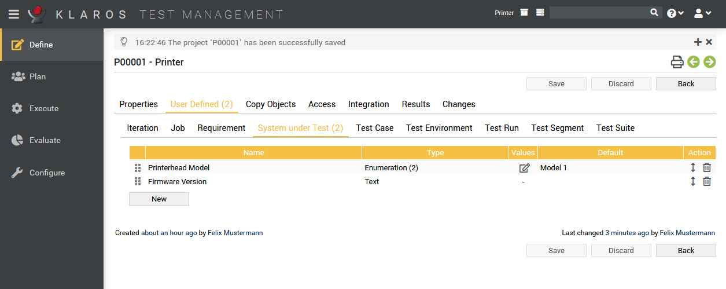
Task: Click move arrow for Printerhead Model row
Action: tap(693, 167)
